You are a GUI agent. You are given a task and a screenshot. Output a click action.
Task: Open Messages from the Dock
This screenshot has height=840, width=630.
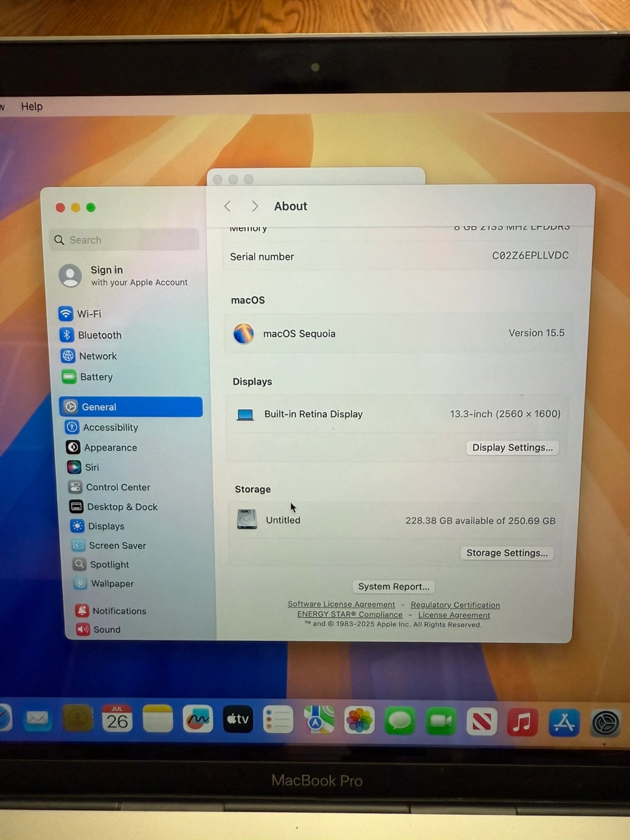pos(400,720)
